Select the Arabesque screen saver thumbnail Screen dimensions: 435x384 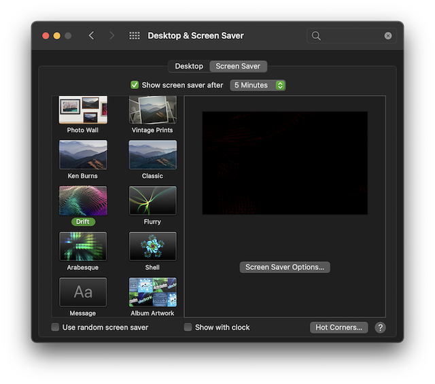coord(83,247)
